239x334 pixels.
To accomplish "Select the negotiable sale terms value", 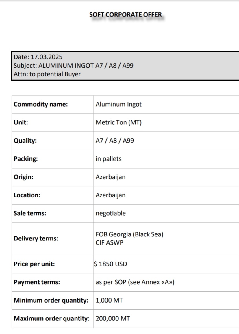I will [111, 213].
